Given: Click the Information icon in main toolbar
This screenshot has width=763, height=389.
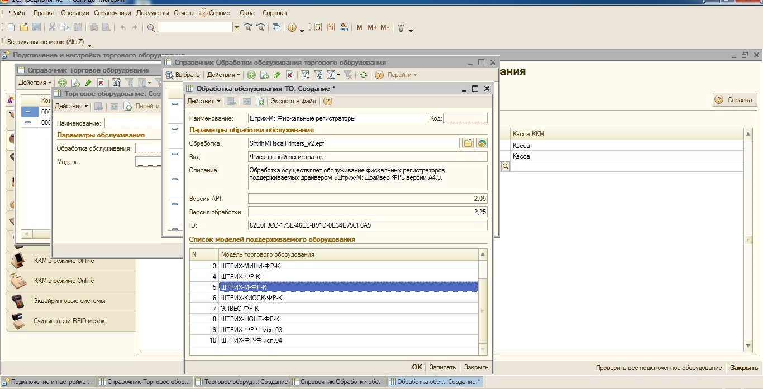Looking at the screenshot, I should pyautogui.click(x=292, y=27).
